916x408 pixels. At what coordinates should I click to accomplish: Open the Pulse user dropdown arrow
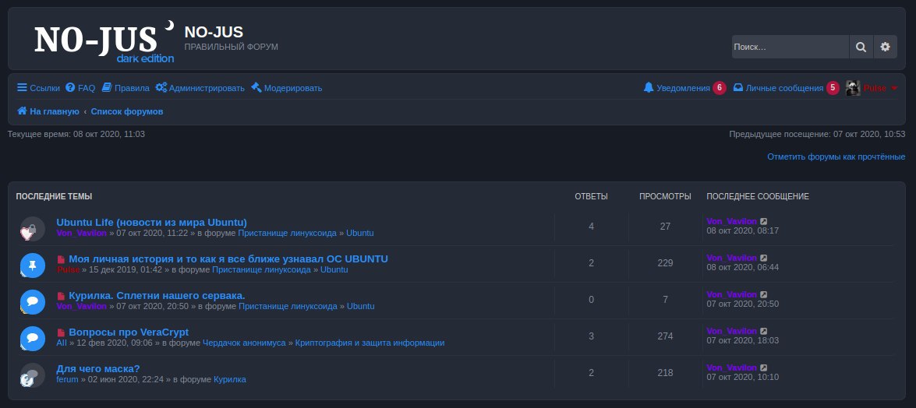click(x=894, y=88)
